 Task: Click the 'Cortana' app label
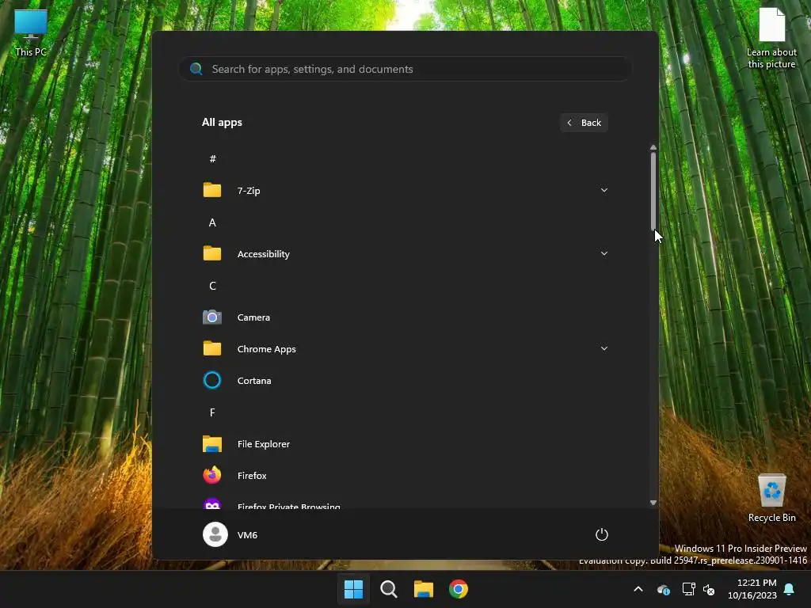(254, 381)
